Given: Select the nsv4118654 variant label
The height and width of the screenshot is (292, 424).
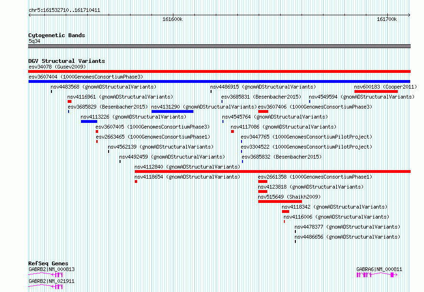Looking at the screenshot, I should click(187, 177).
